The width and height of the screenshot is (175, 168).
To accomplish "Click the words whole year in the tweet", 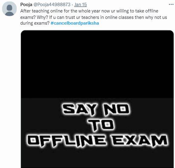I will [89, 11].
